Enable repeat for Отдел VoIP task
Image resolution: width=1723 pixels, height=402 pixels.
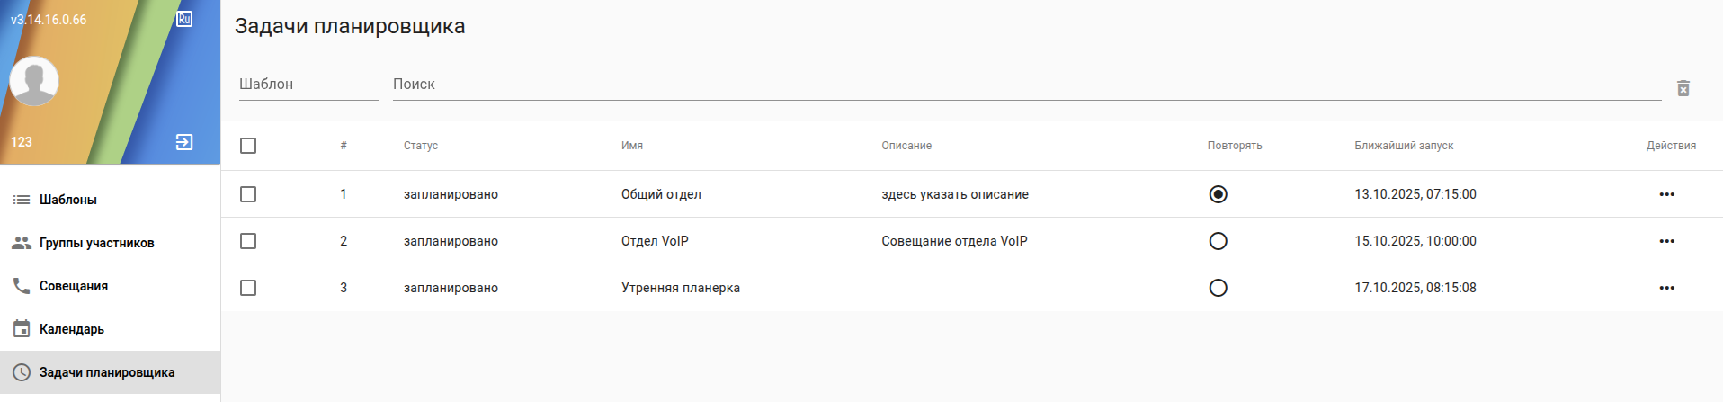[1218, 241]
